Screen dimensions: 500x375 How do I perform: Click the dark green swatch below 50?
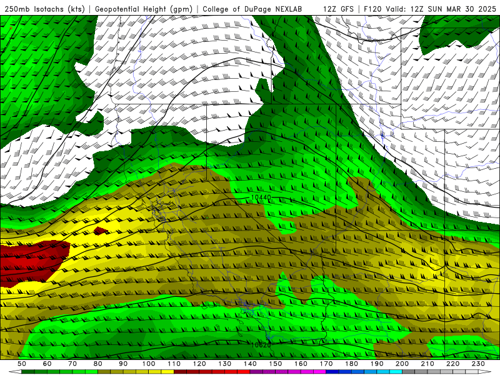(x=28, y=372)
